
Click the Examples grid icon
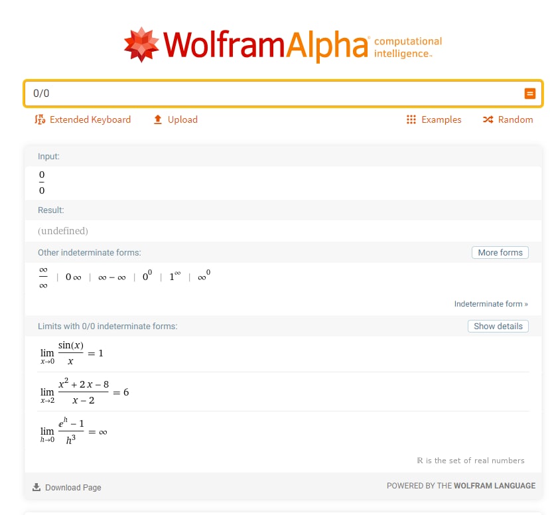411,119
